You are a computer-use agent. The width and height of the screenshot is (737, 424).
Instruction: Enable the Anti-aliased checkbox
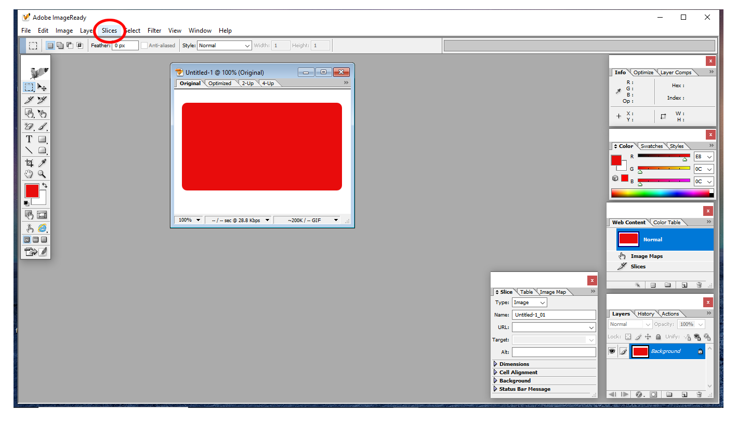pos(144,46)
